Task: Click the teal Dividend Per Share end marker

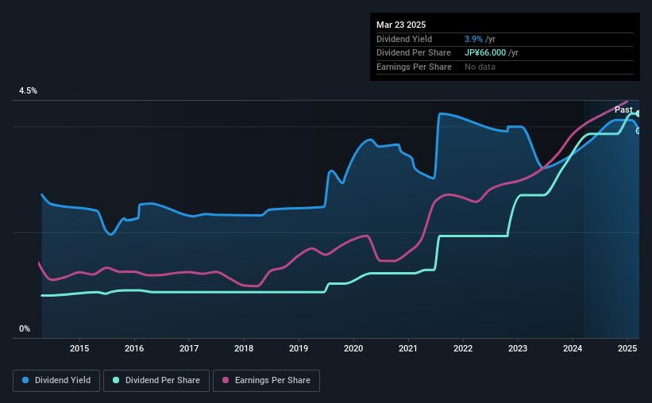Action: pos(638,113)
